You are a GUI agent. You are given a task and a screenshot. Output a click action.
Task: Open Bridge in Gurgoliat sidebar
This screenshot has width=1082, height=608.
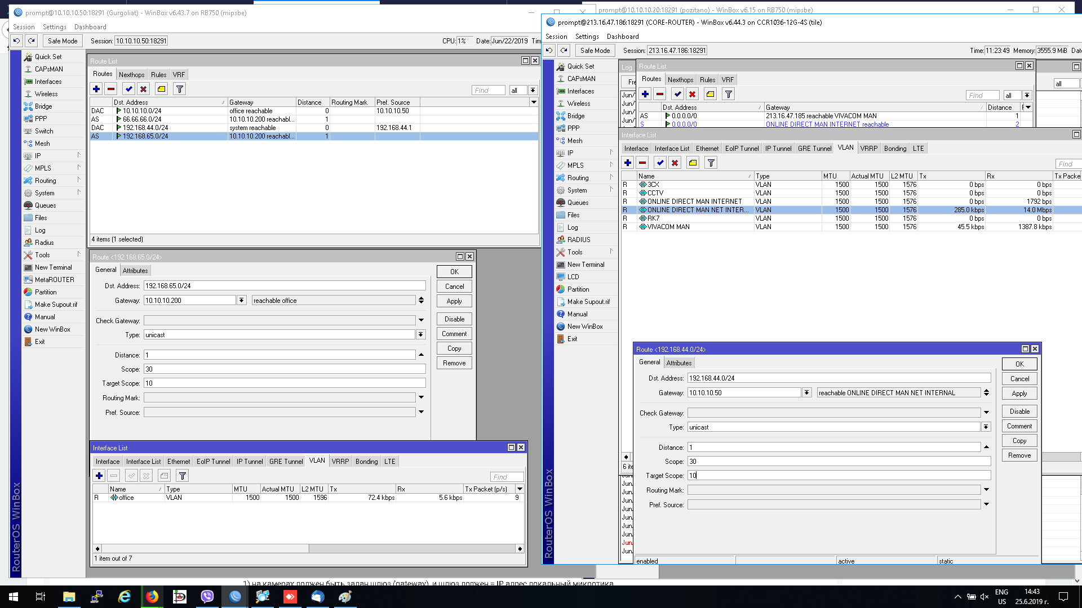[x=43, y=106]
